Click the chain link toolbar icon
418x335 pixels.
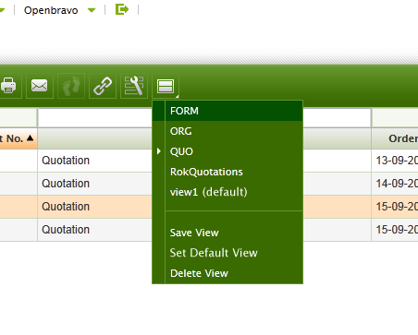click(103, 86)
